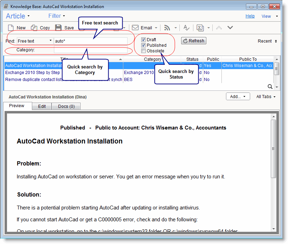
Task: Click the Excel export icon
Action: [x=200, y=28]
